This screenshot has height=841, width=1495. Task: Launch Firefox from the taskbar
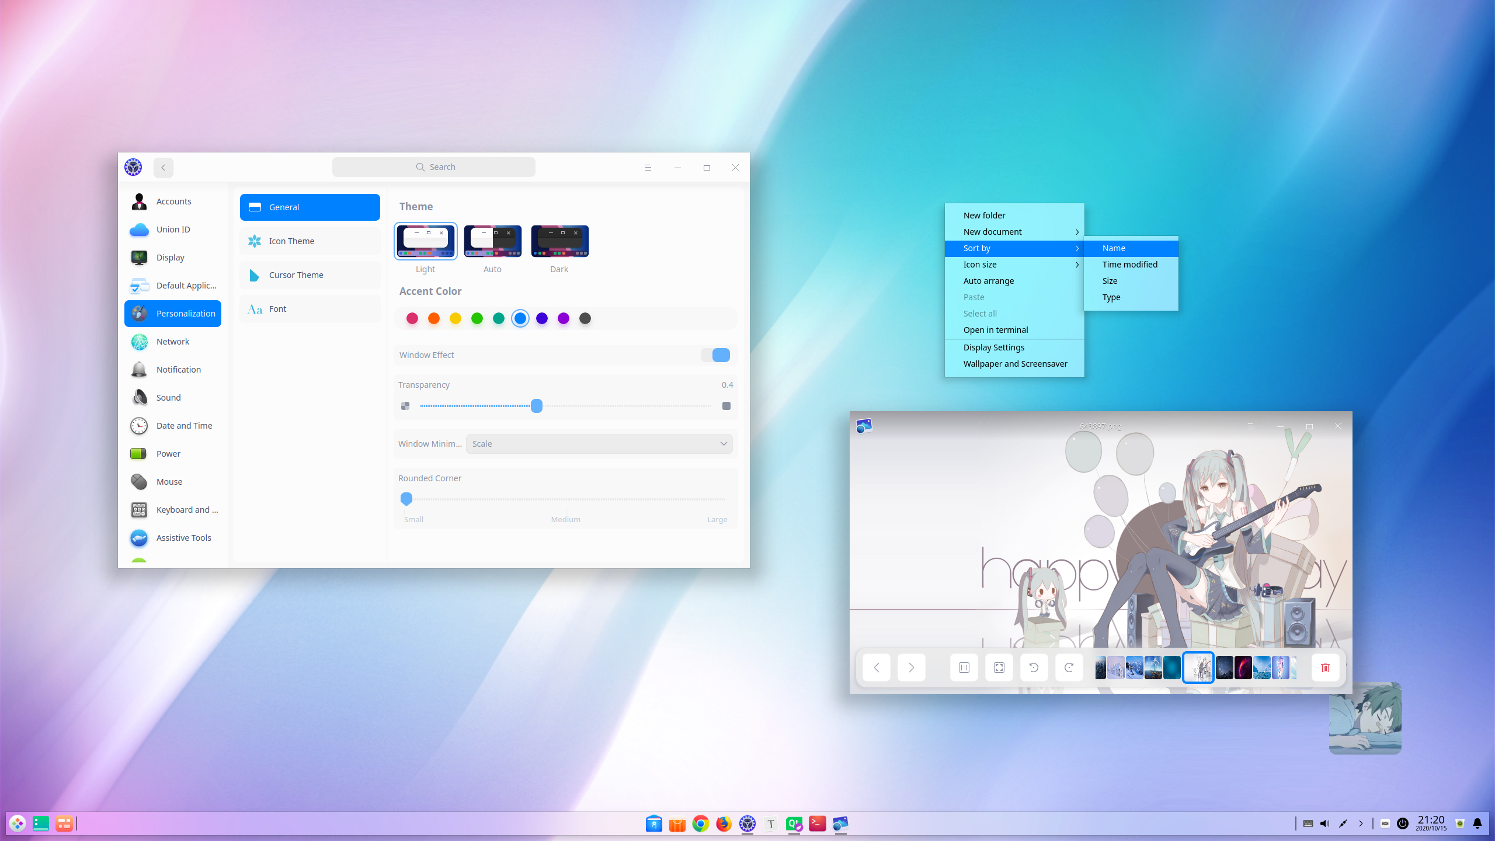pyautogui.click(x=723, y=823)
